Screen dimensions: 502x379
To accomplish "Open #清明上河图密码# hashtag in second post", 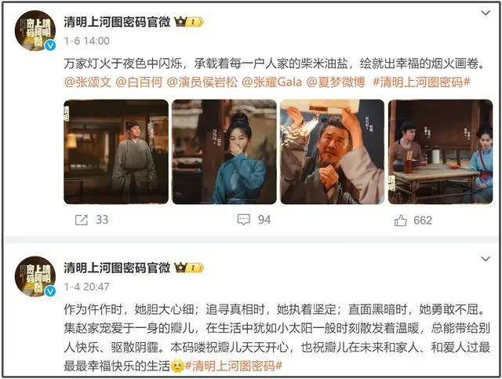I will point(234,366).
